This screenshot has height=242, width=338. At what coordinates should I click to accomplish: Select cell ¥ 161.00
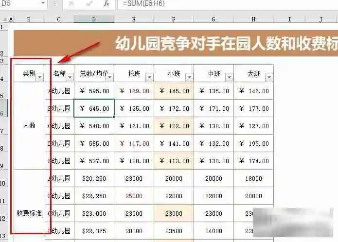click(x=134, y=126)
